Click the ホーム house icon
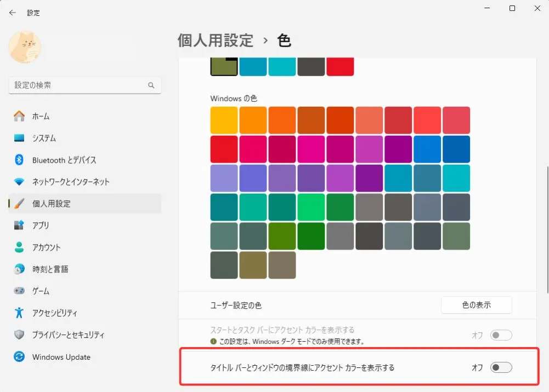This screenshot has width=549, height=392. pyautogui.click(x=19, y=116)
